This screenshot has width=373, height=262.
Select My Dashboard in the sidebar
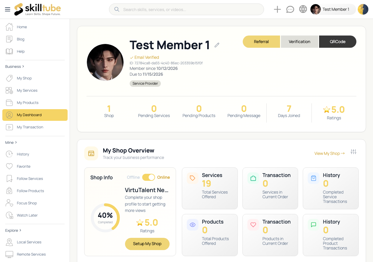[x=35, y=115]
